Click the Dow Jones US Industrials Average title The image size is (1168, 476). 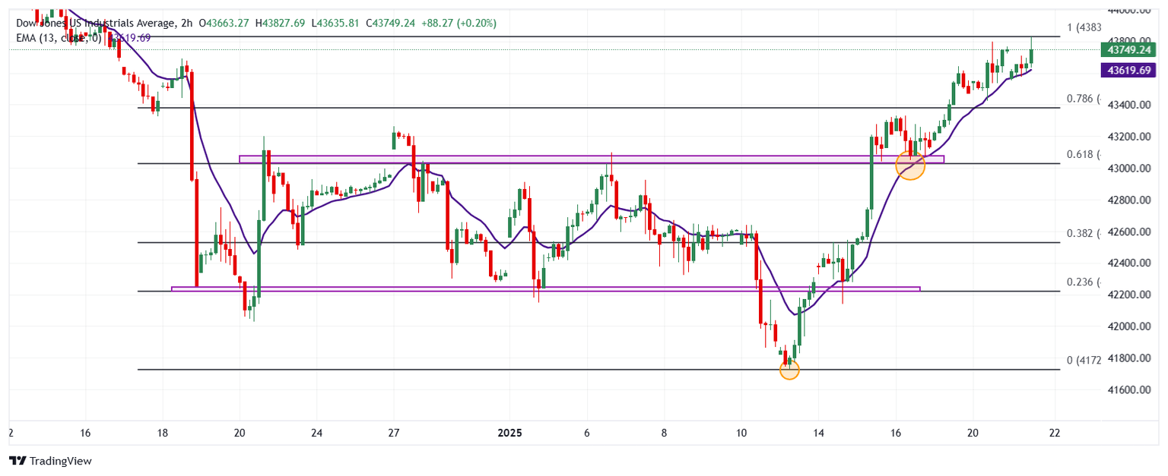[99, 23]
